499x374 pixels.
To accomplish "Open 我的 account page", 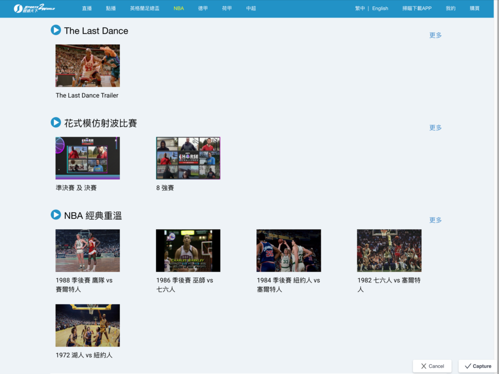I will [451, 8].
